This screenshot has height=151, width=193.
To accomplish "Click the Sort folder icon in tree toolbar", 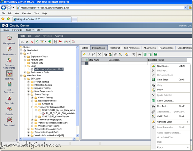I will [56, 42].
